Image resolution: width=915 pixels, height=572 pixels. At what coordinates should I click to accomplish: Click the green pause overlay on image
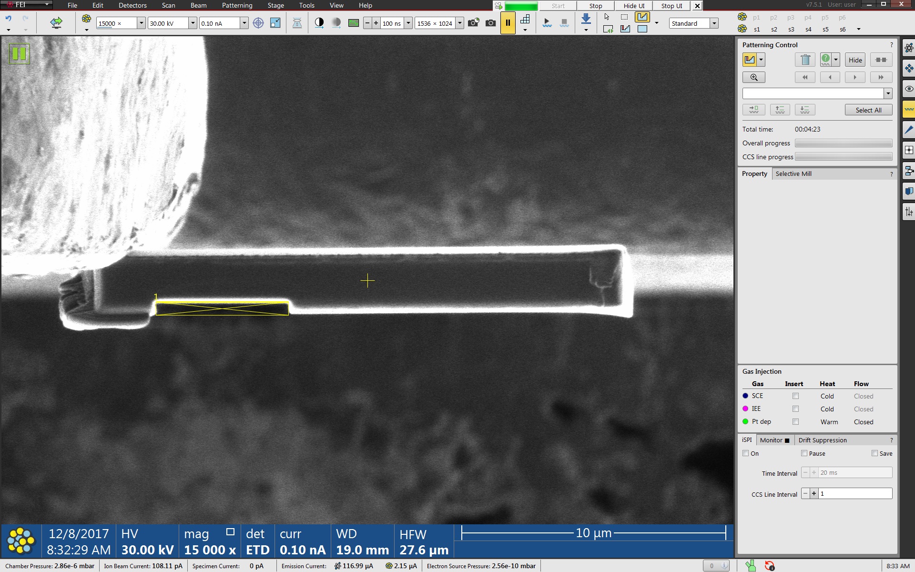(x=19, y=53)
